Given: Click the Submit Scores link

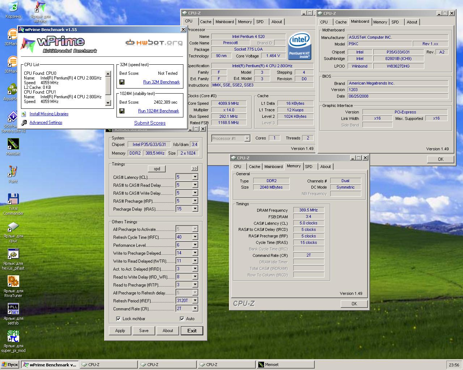Looking at the screenshot, I should click(x=150, y=123).
